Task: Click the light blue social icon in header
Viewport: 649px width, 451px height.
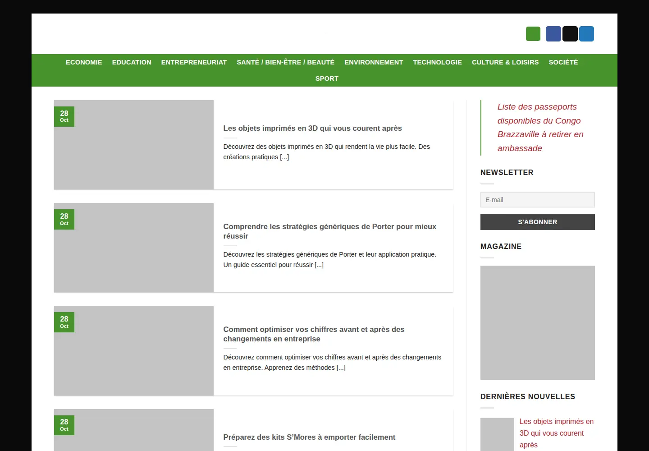Action: pyautogui.click(x=586, y=34)
